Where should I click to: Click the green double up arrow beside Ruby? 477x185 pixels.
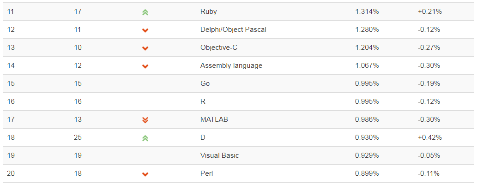tap(145, 12)
